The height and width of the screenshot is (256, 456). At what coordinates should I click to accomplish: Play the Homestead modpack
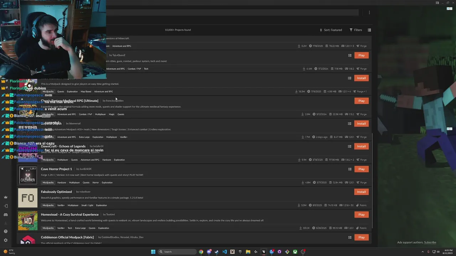[x=361, y=214]
